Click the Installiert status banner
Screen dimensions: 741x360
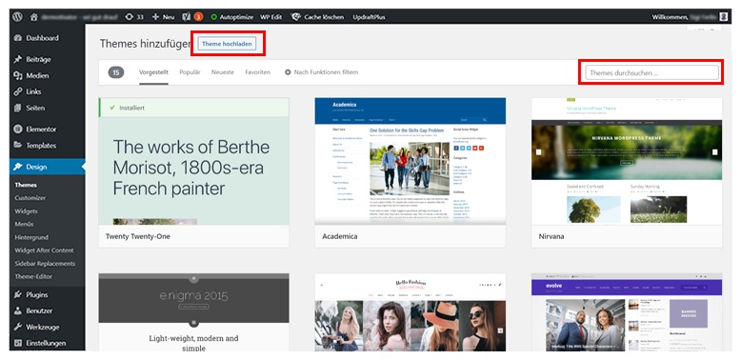pos(193,108)
